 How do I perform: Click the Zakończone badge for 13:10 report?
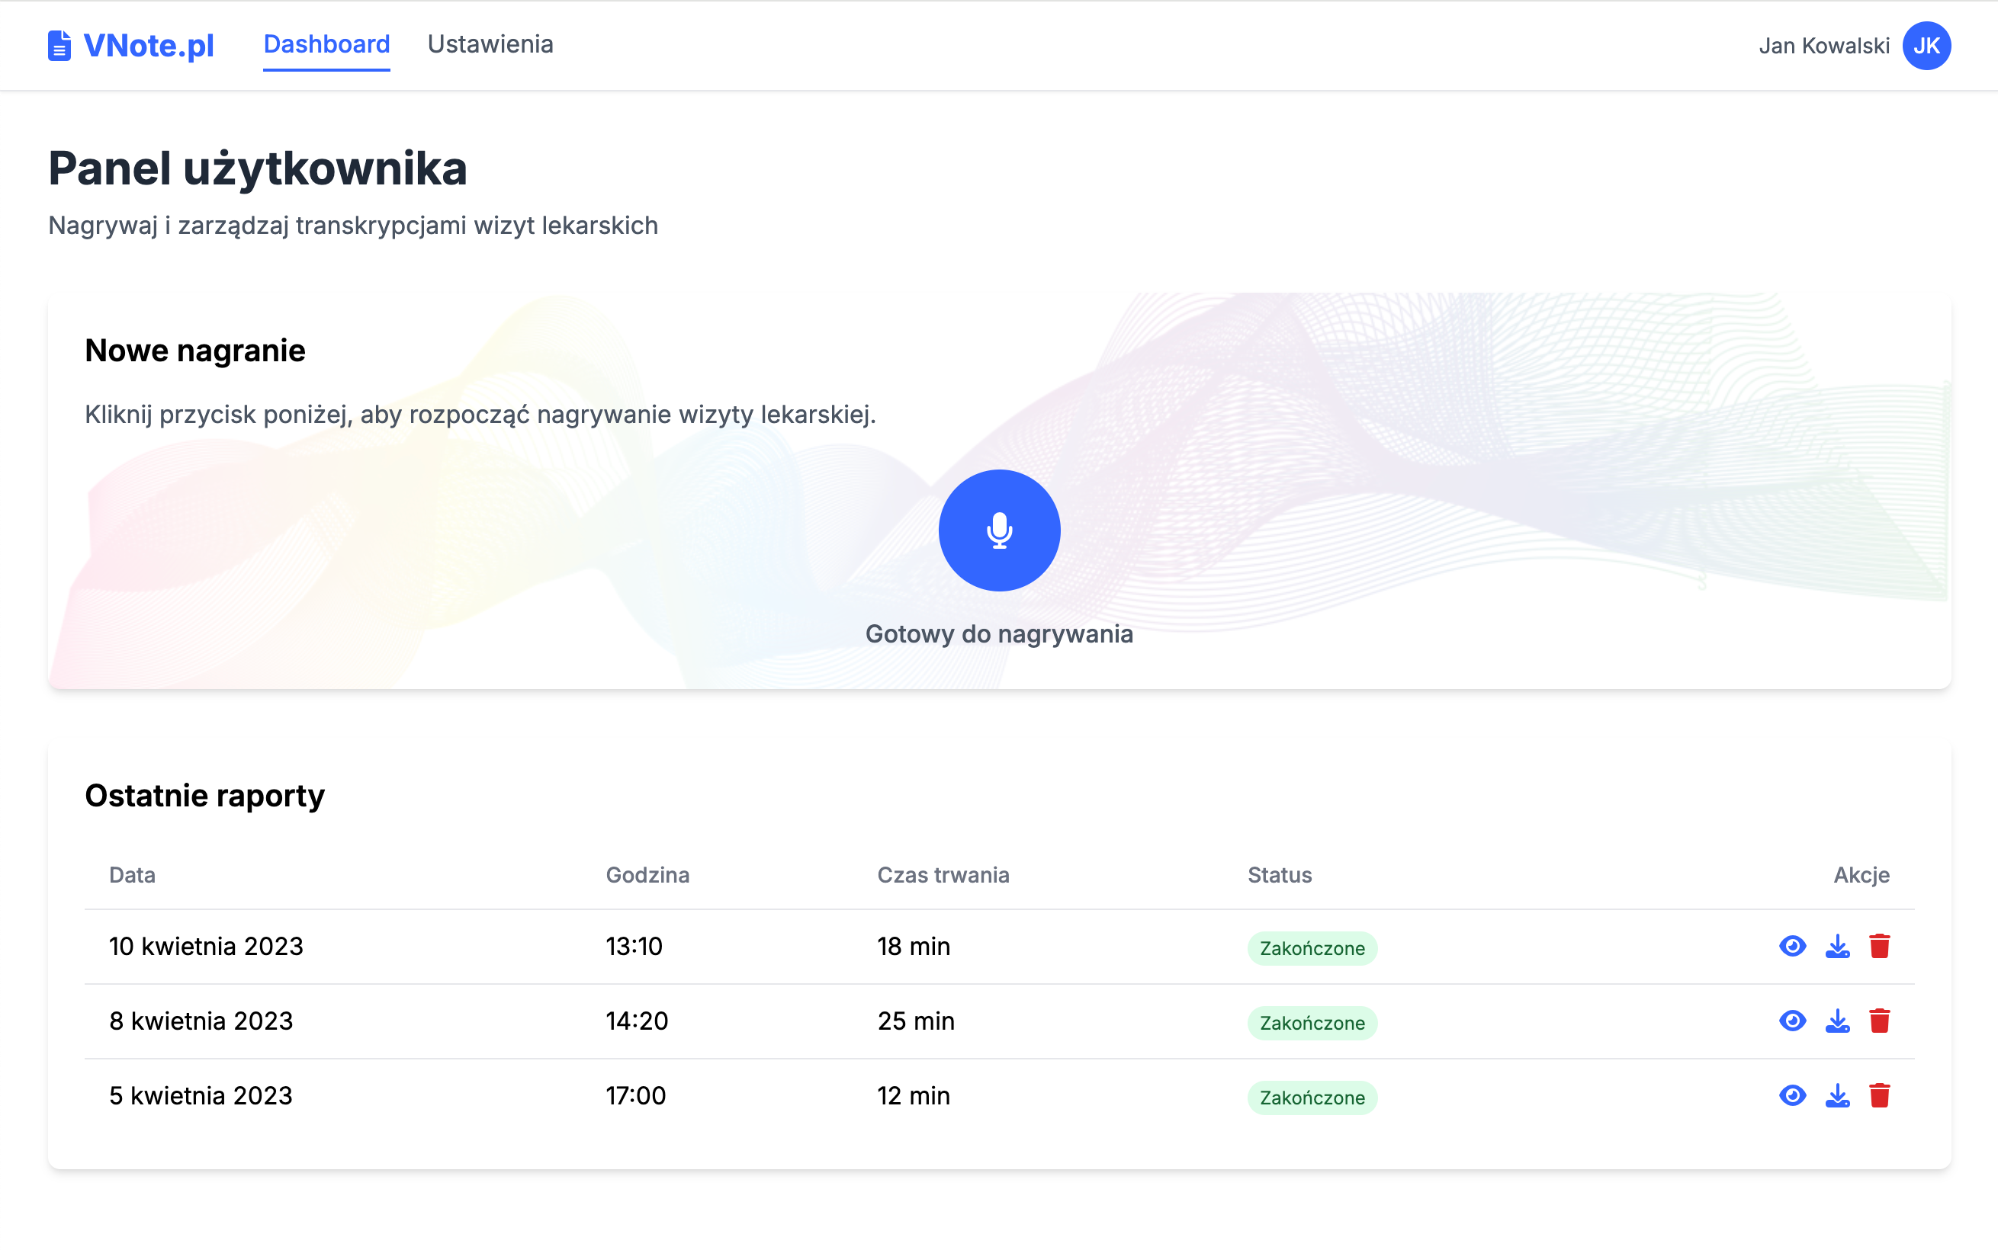[x=1312, y=948]
